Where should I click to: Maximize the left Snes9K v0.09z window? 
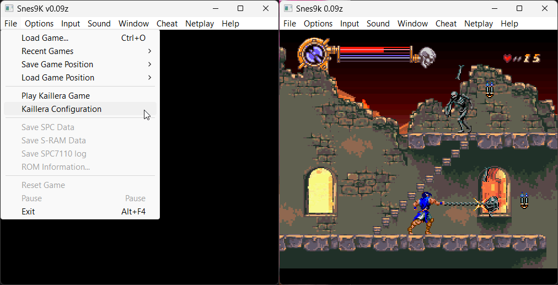click(240, 8)
